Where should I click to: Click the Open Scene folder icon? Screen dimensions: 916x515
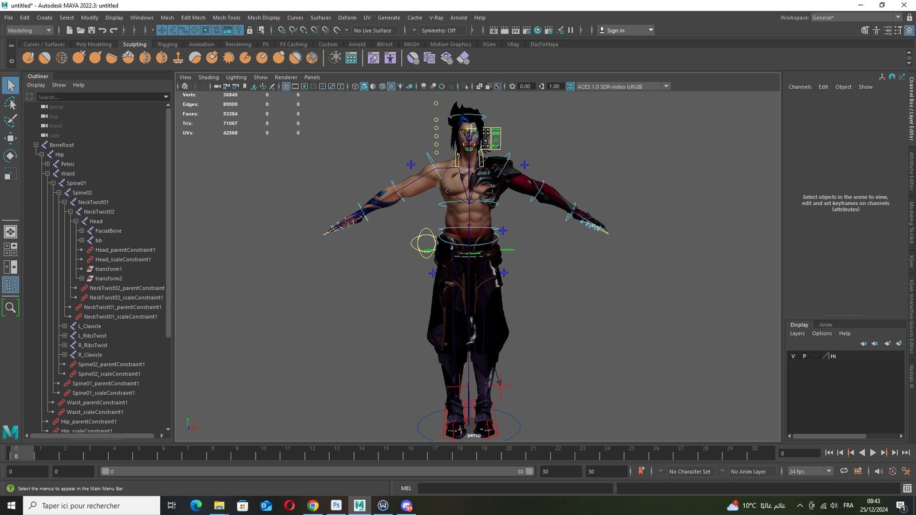pyautogui.click(x=80, y=30)
